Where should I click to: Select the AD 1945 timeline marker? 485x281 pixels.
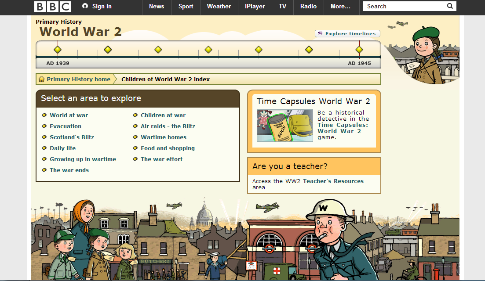point(359,50)
